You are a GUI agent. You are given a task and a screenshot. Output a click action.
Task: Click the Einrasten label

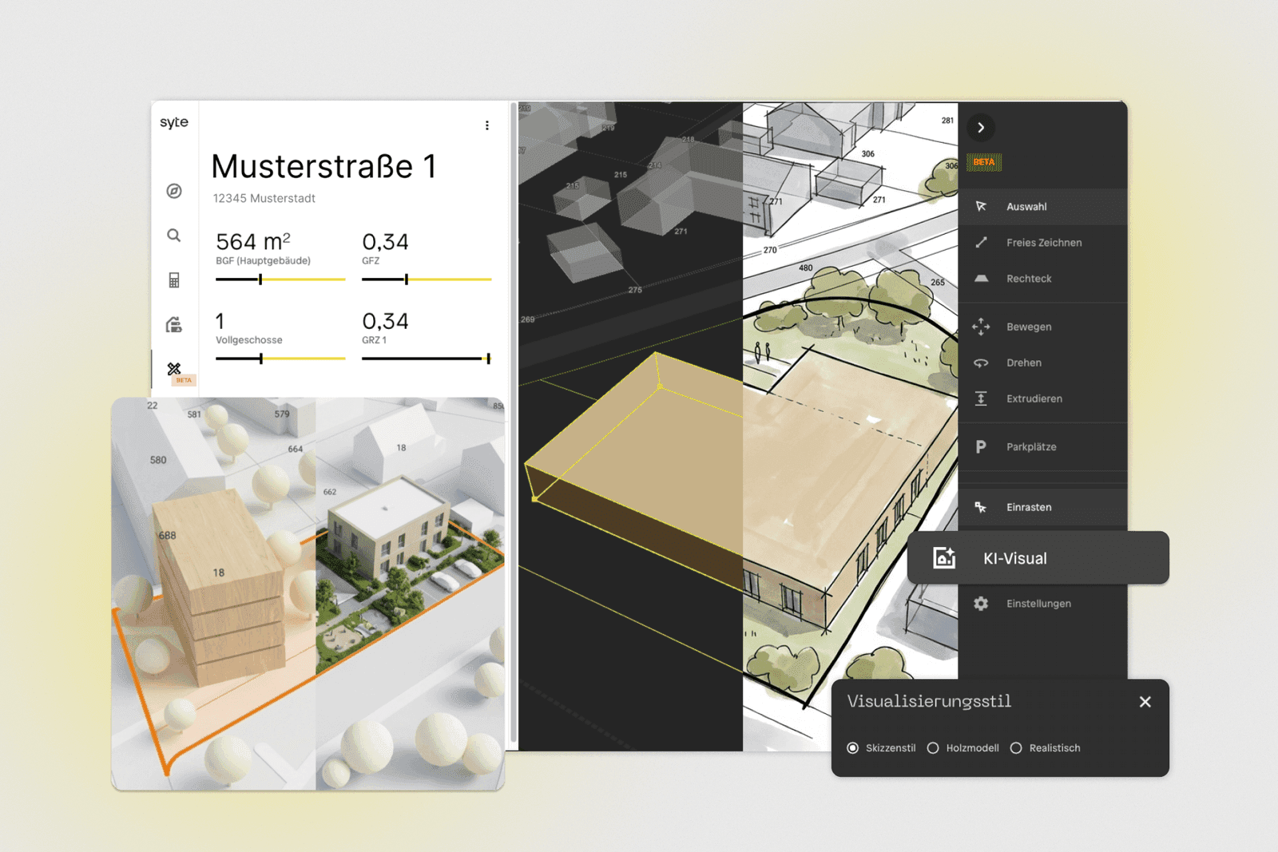coord(1029,507)
